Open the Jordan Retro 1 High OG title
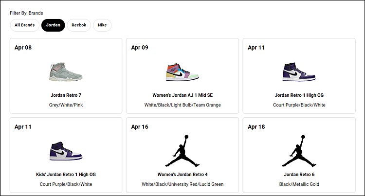The width and height of the screenshot is (365, 196). click(x=299, y=95)
